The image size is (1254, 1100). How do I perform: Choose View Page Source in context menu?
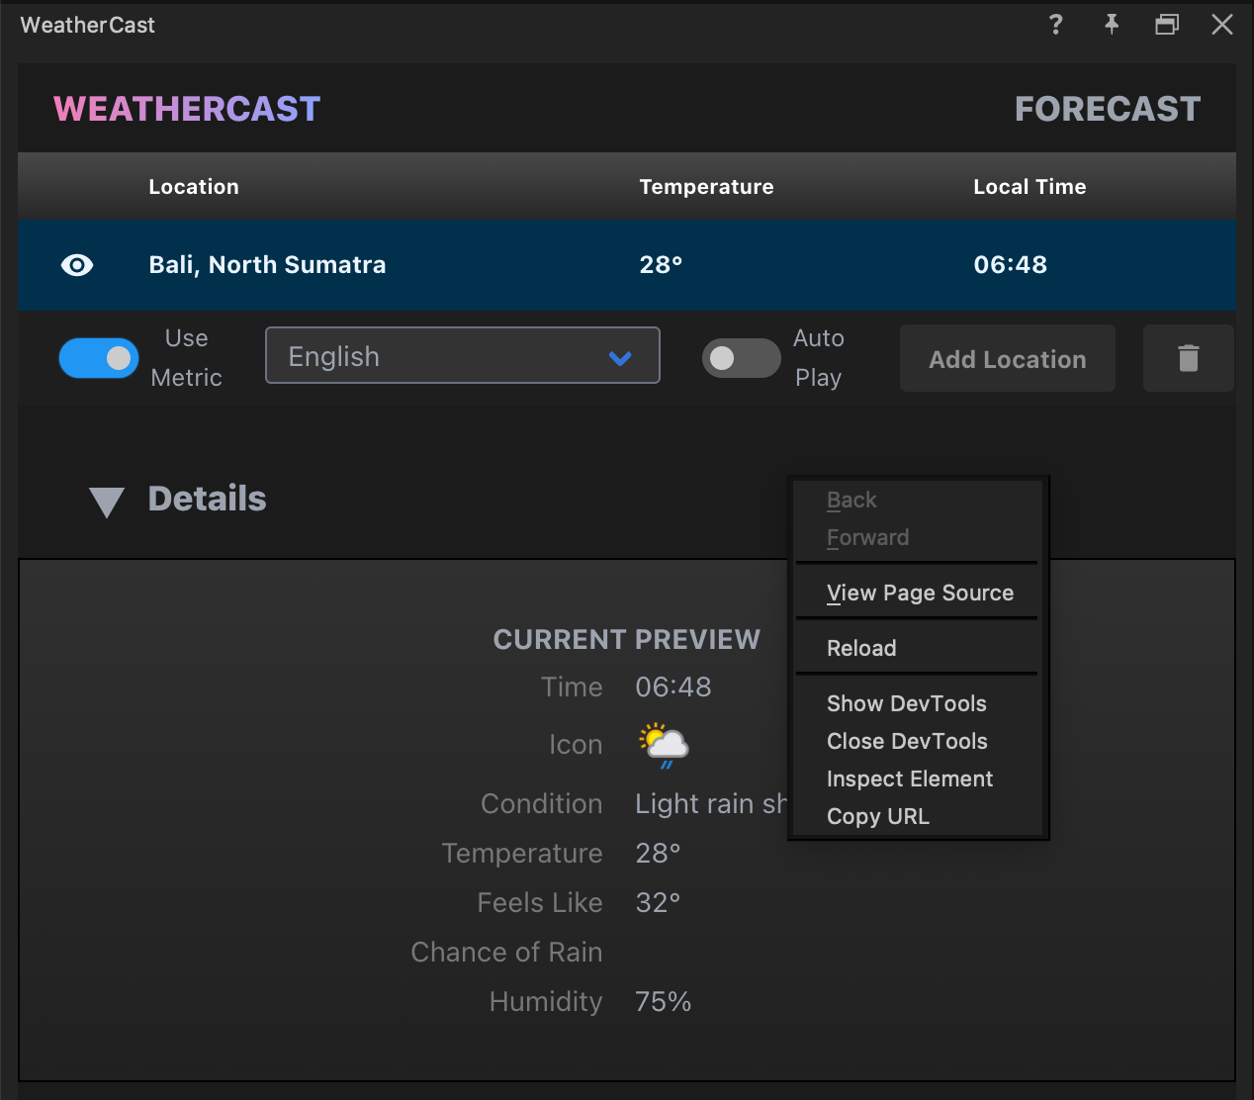[x=920, y=593]
